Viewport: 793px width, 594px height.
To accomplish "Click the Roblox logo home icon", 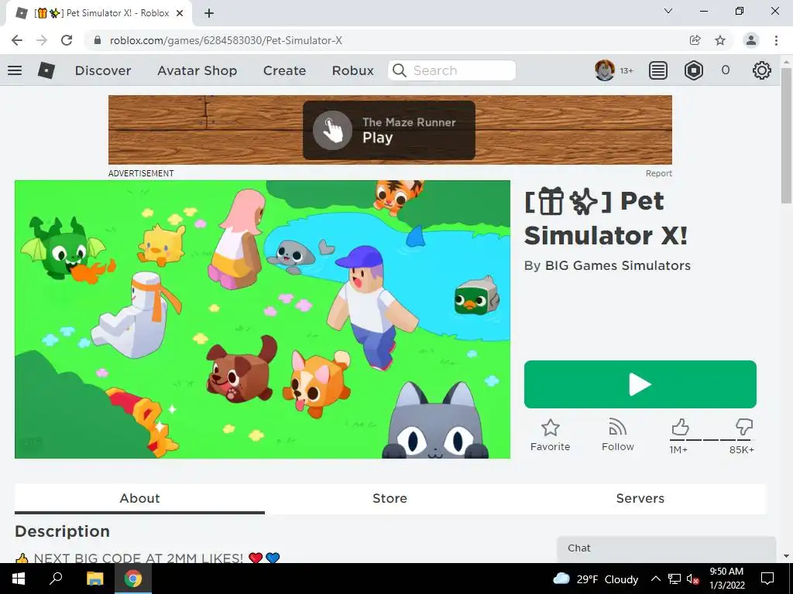I will 46,70.
